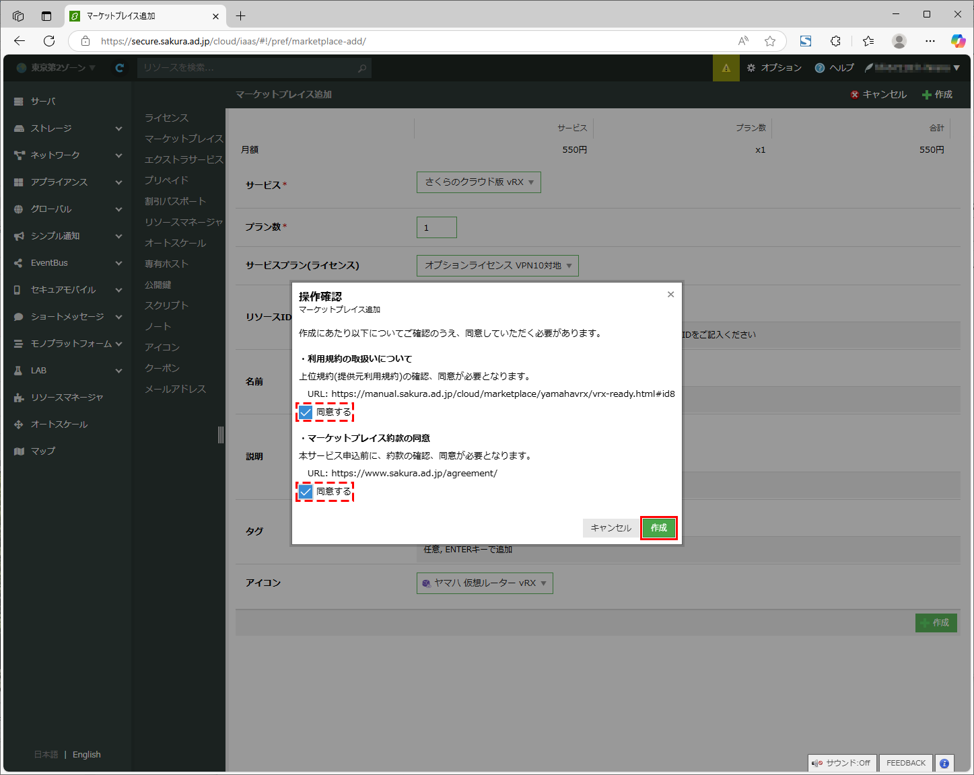The width and height of the screenshot is (974, 775).
Task: Click the プラン数 input field
Action: coord(436,227)
